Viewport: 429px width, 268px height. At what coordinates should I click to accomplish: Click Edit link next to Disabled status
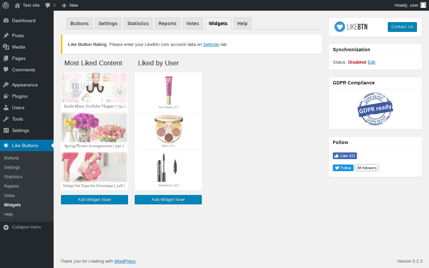pos(371,62)
